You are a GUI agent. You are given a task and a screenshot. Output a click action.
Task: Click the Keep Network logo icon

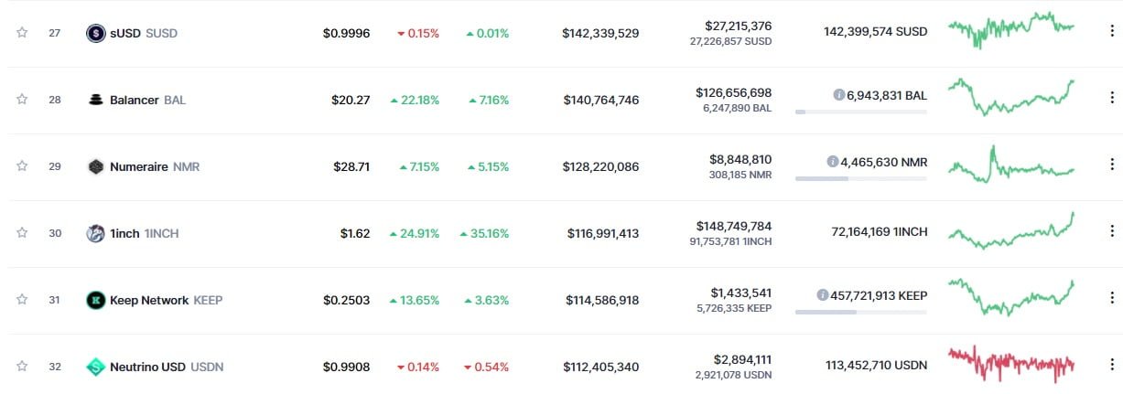(x=95, y=300)
